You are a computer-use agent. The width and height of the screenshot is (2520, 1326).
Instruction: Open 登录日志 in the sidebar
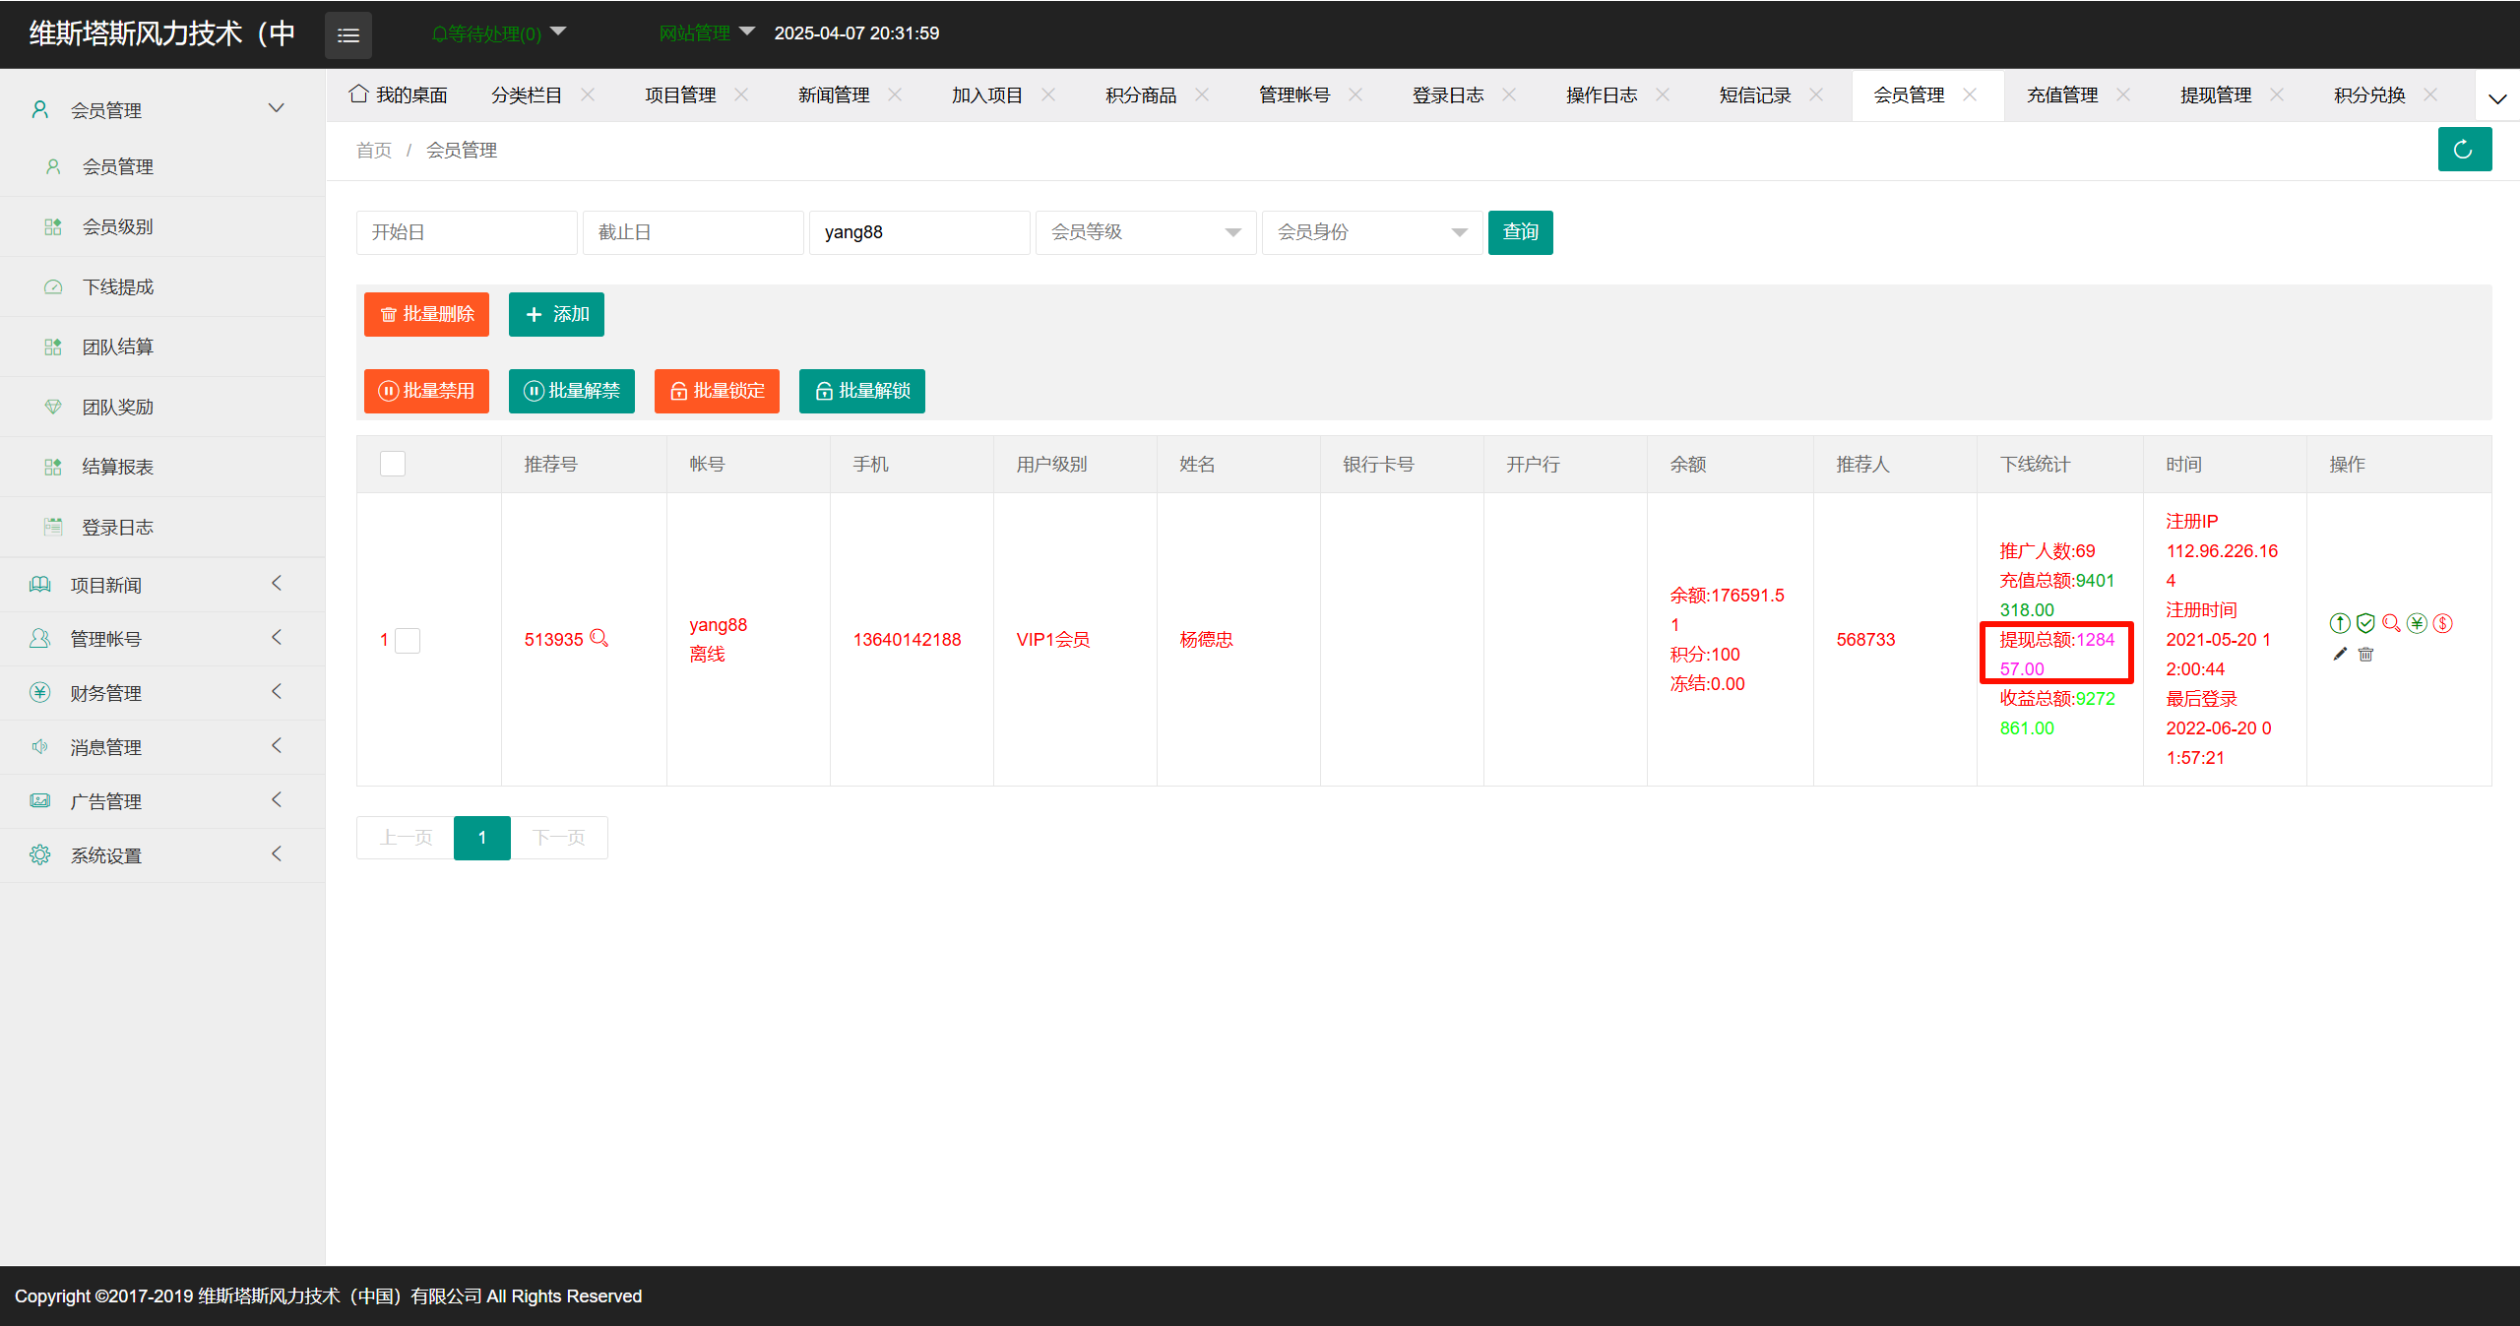pyautogui.click(x=162, y=527)
